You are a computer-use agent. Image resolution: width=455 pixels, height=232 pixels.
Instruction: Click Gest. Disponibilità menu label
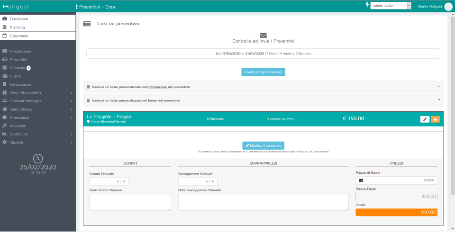(26, 93)
